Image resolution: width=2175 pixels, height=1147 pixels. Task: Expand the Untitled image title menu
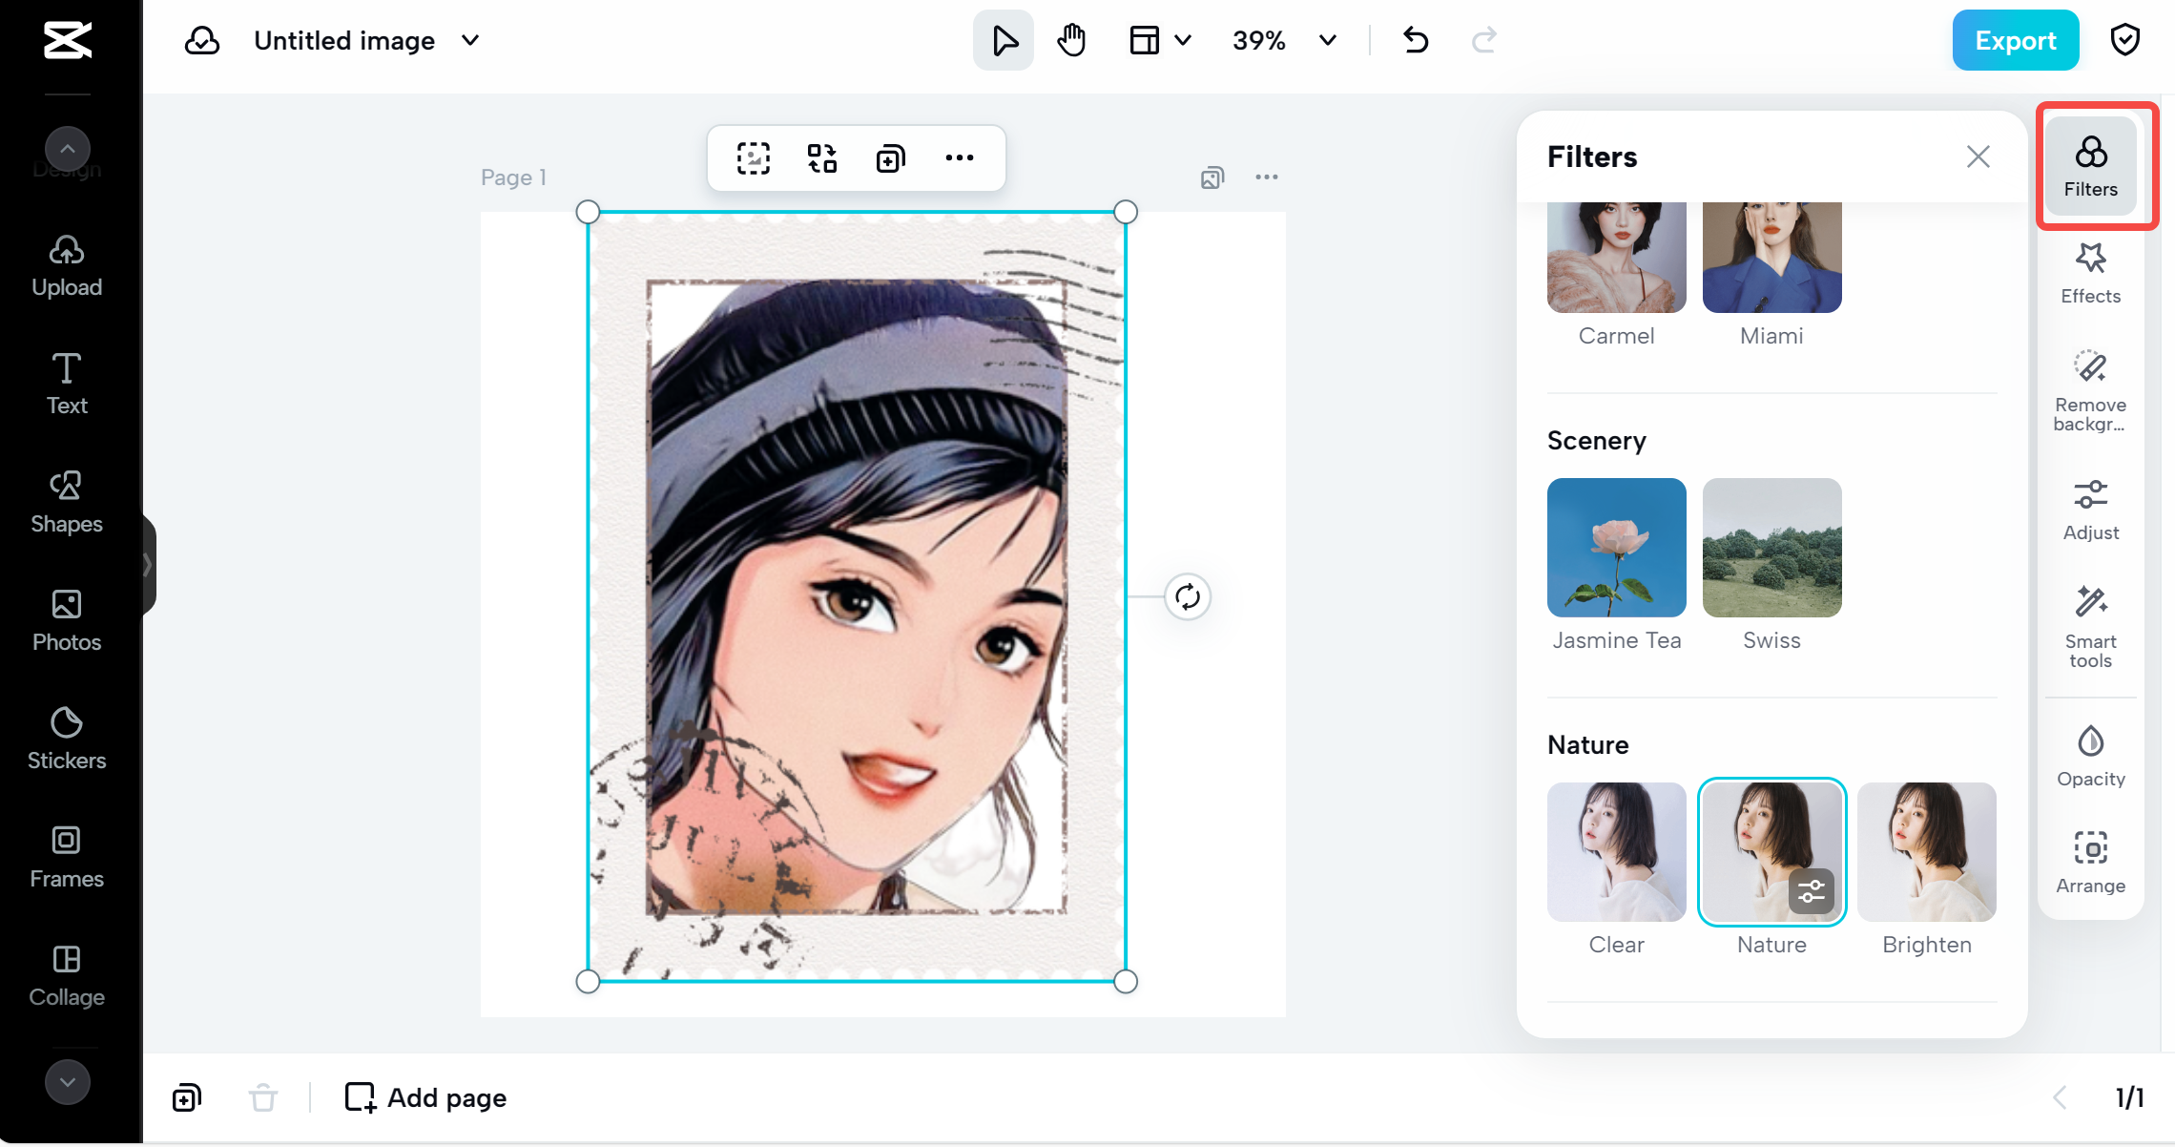pos(468,41)
